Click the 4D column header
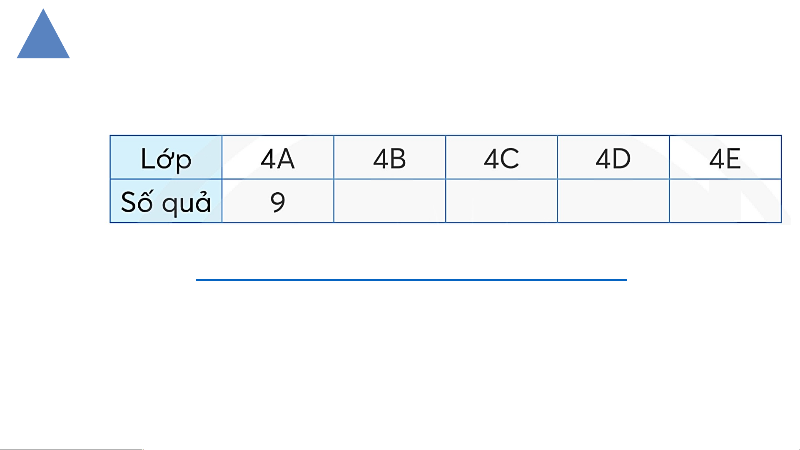Viewport: 800px width, 450px height. click(x=613, y=157)
